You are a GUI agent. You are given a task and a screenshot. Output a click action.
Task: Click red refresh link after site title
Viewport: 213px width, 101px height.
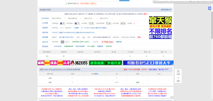(x=145, y=14)
